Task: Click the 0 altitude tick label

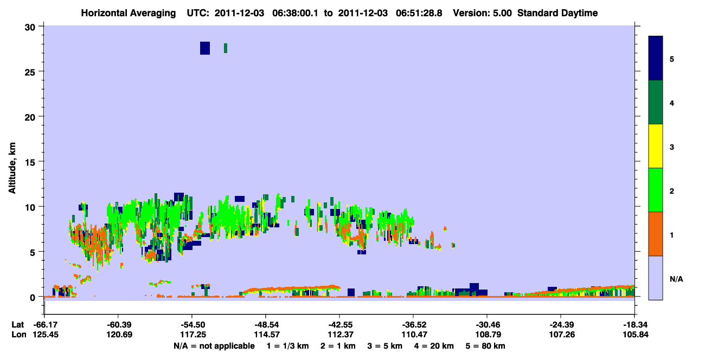Action: click(x=34, y=297)
